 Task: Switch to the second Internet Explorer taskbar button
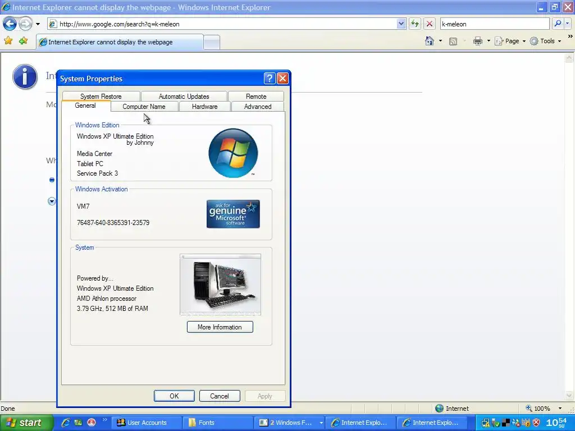432,423
